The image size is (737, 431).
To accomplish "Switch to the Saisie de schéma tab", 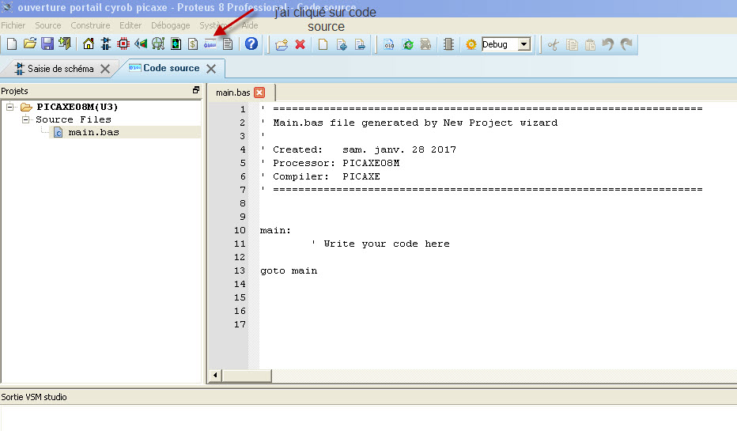I will point(60,69).
